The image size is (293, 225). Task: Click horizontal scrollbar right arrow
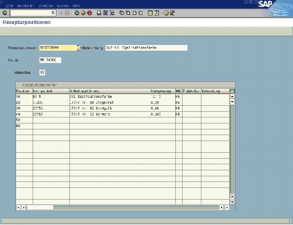tap(227, 207)
